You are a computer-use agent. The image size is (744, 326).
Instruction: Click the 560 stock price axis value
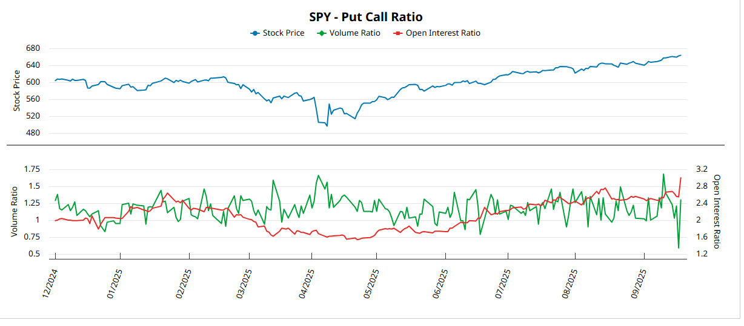[33, 99]
